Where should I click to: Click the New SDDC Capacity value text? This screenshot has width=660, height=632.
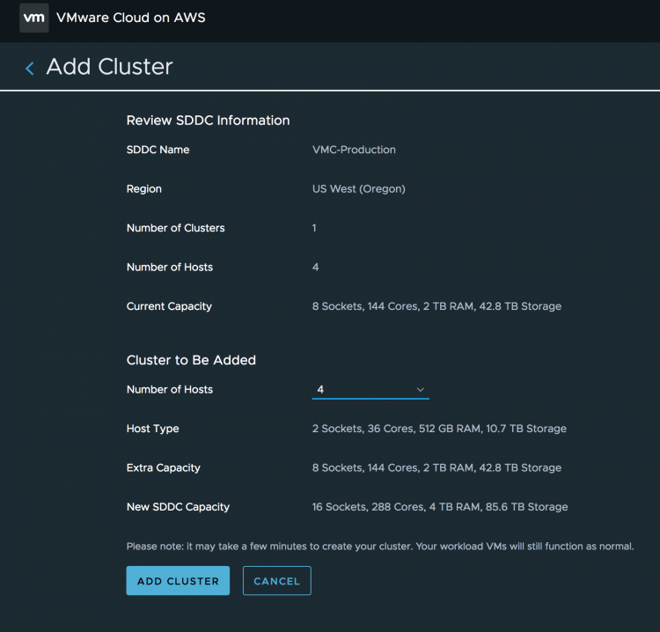440,507
